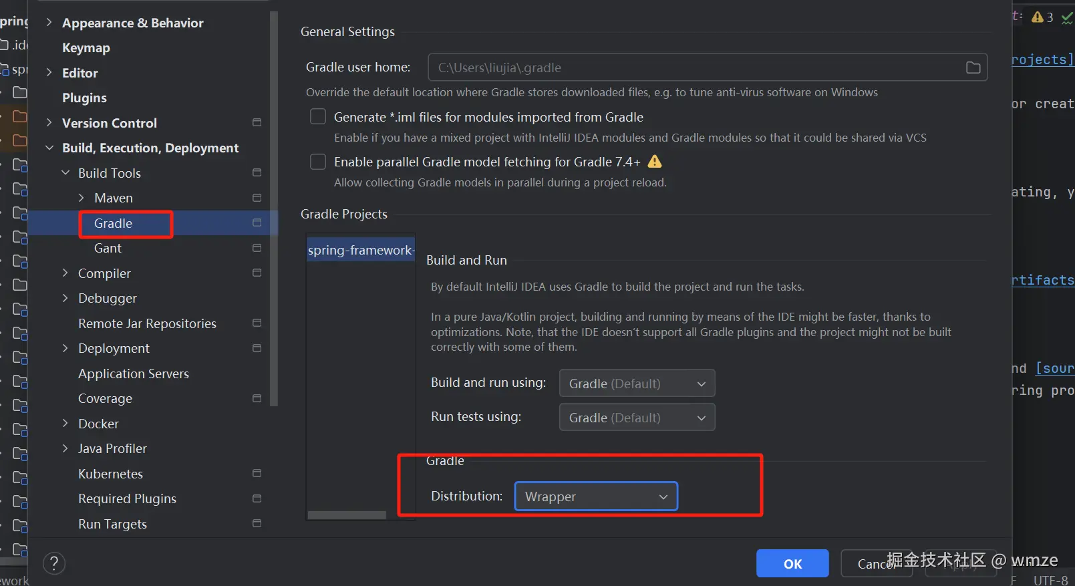Open the Gradle Distribution dropdown
Image resolution: width=1075 pixels, height=586 pixels.
click(x=596, y=496)
